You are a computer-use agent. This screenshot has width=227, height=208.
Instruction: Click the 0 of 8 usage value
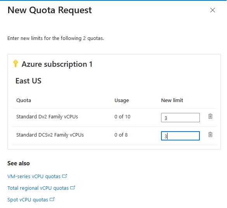pyautogui.click(x=121, y=135)
